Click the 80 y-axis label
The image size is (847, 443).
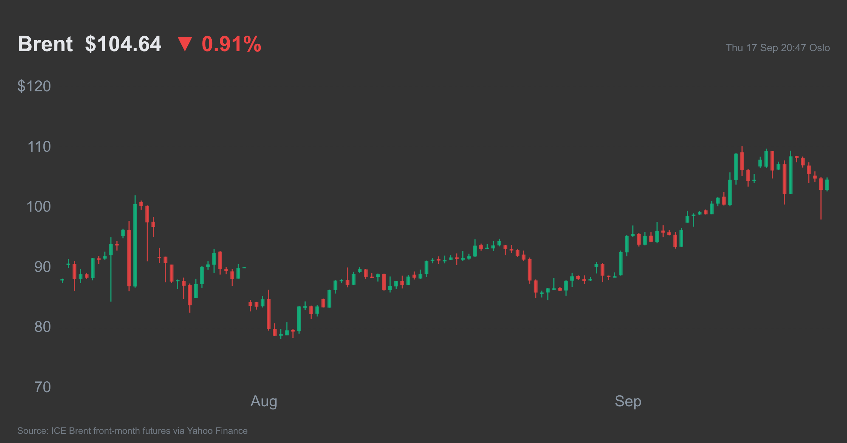43,327
